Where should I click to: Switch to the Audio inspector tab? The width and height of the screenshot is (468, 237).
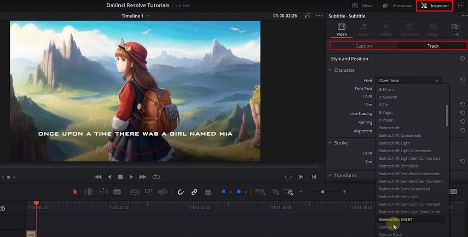coord(363,30)
